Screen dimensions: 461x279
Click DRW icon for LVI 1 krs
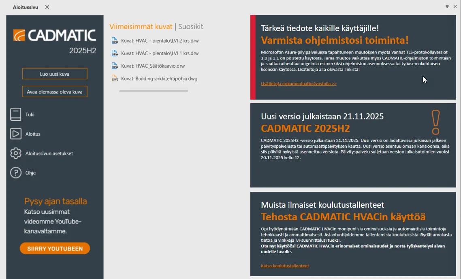coord(115,53)
